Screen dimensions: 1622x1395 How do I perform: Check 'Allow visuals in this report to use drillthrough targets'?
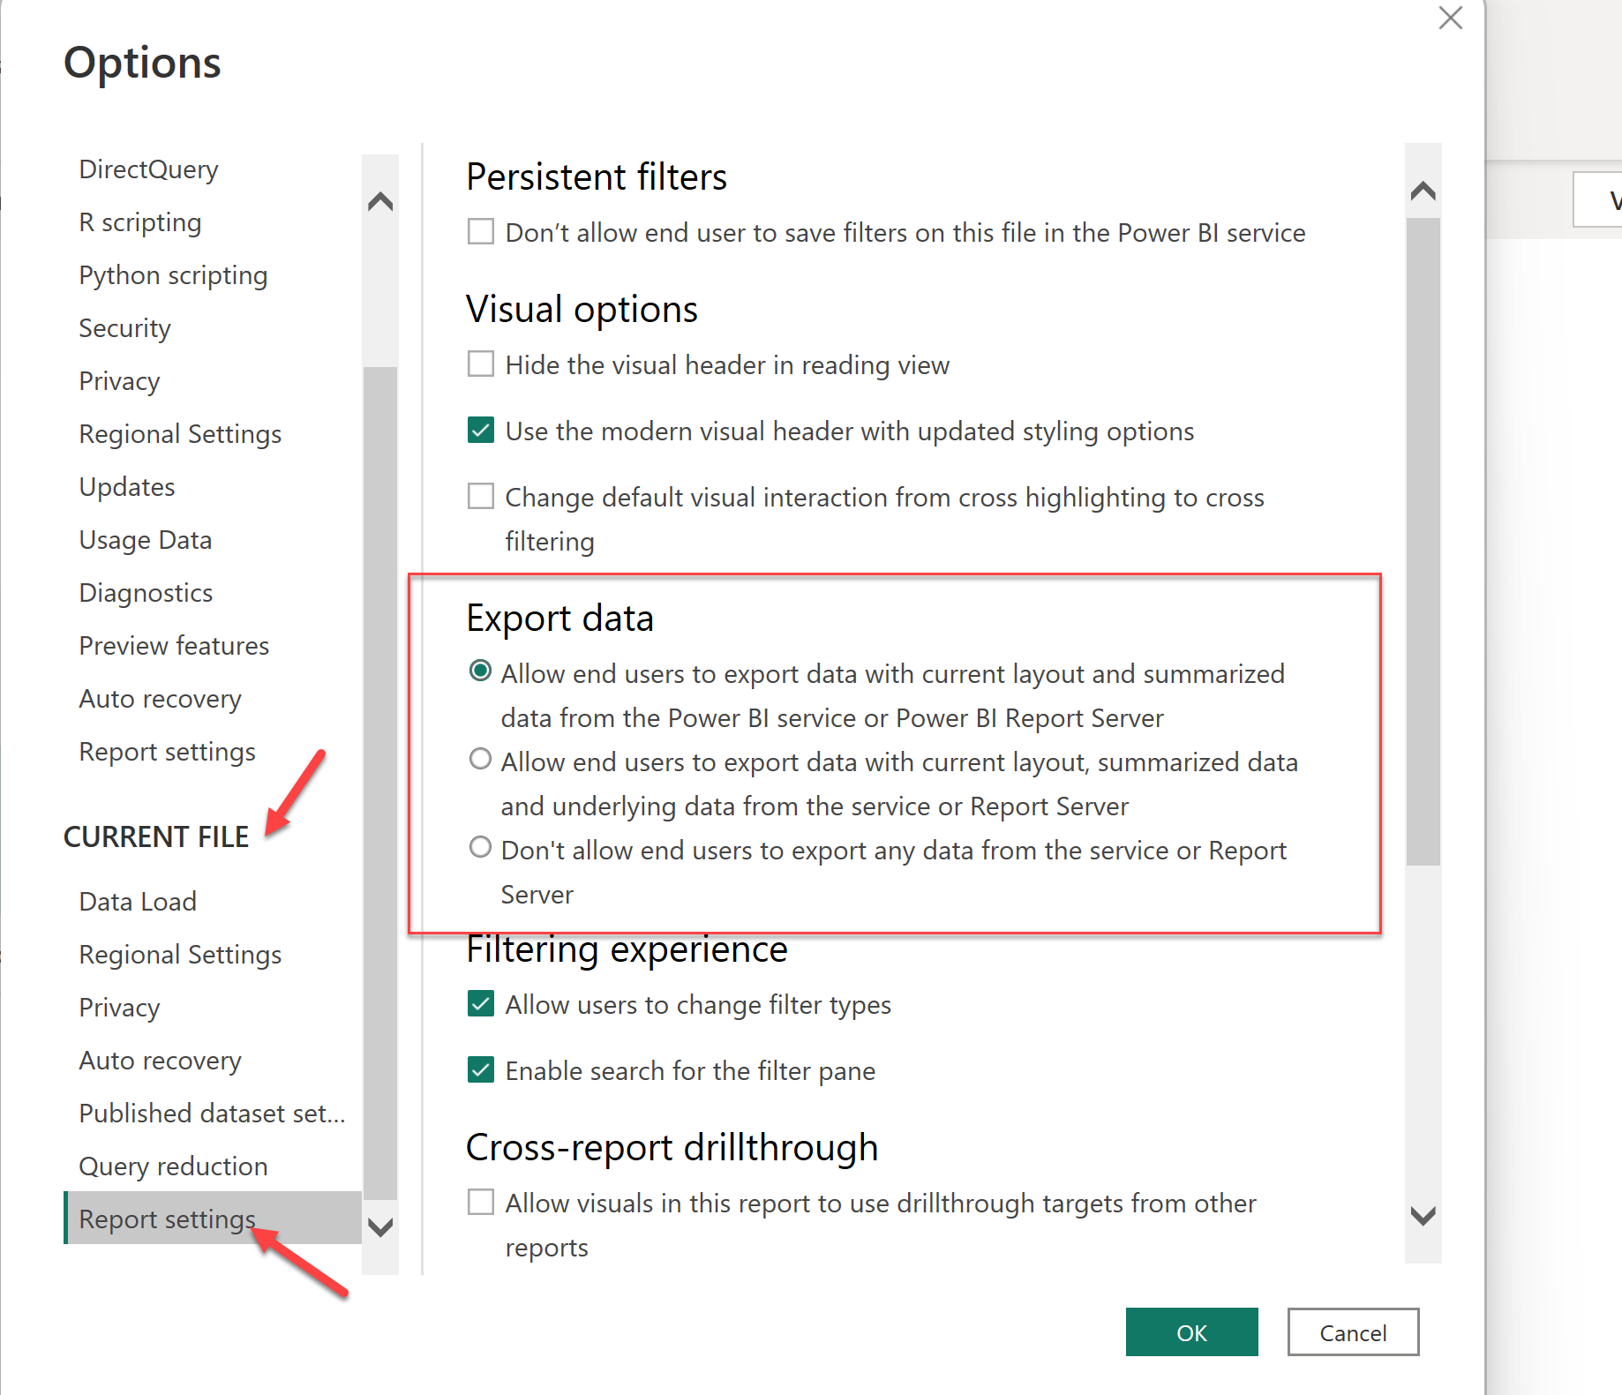pos(481,1203)
